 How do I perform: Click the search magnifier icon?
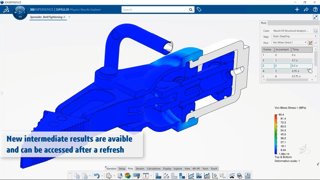pyautogui.click(x=191, y=10)
